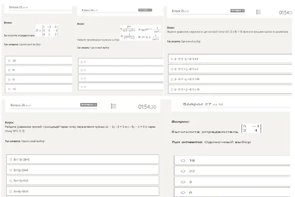The image size is (295, 197).
Task: Click the gray skipped badge in Question 25 header
Action: (238, 11)
